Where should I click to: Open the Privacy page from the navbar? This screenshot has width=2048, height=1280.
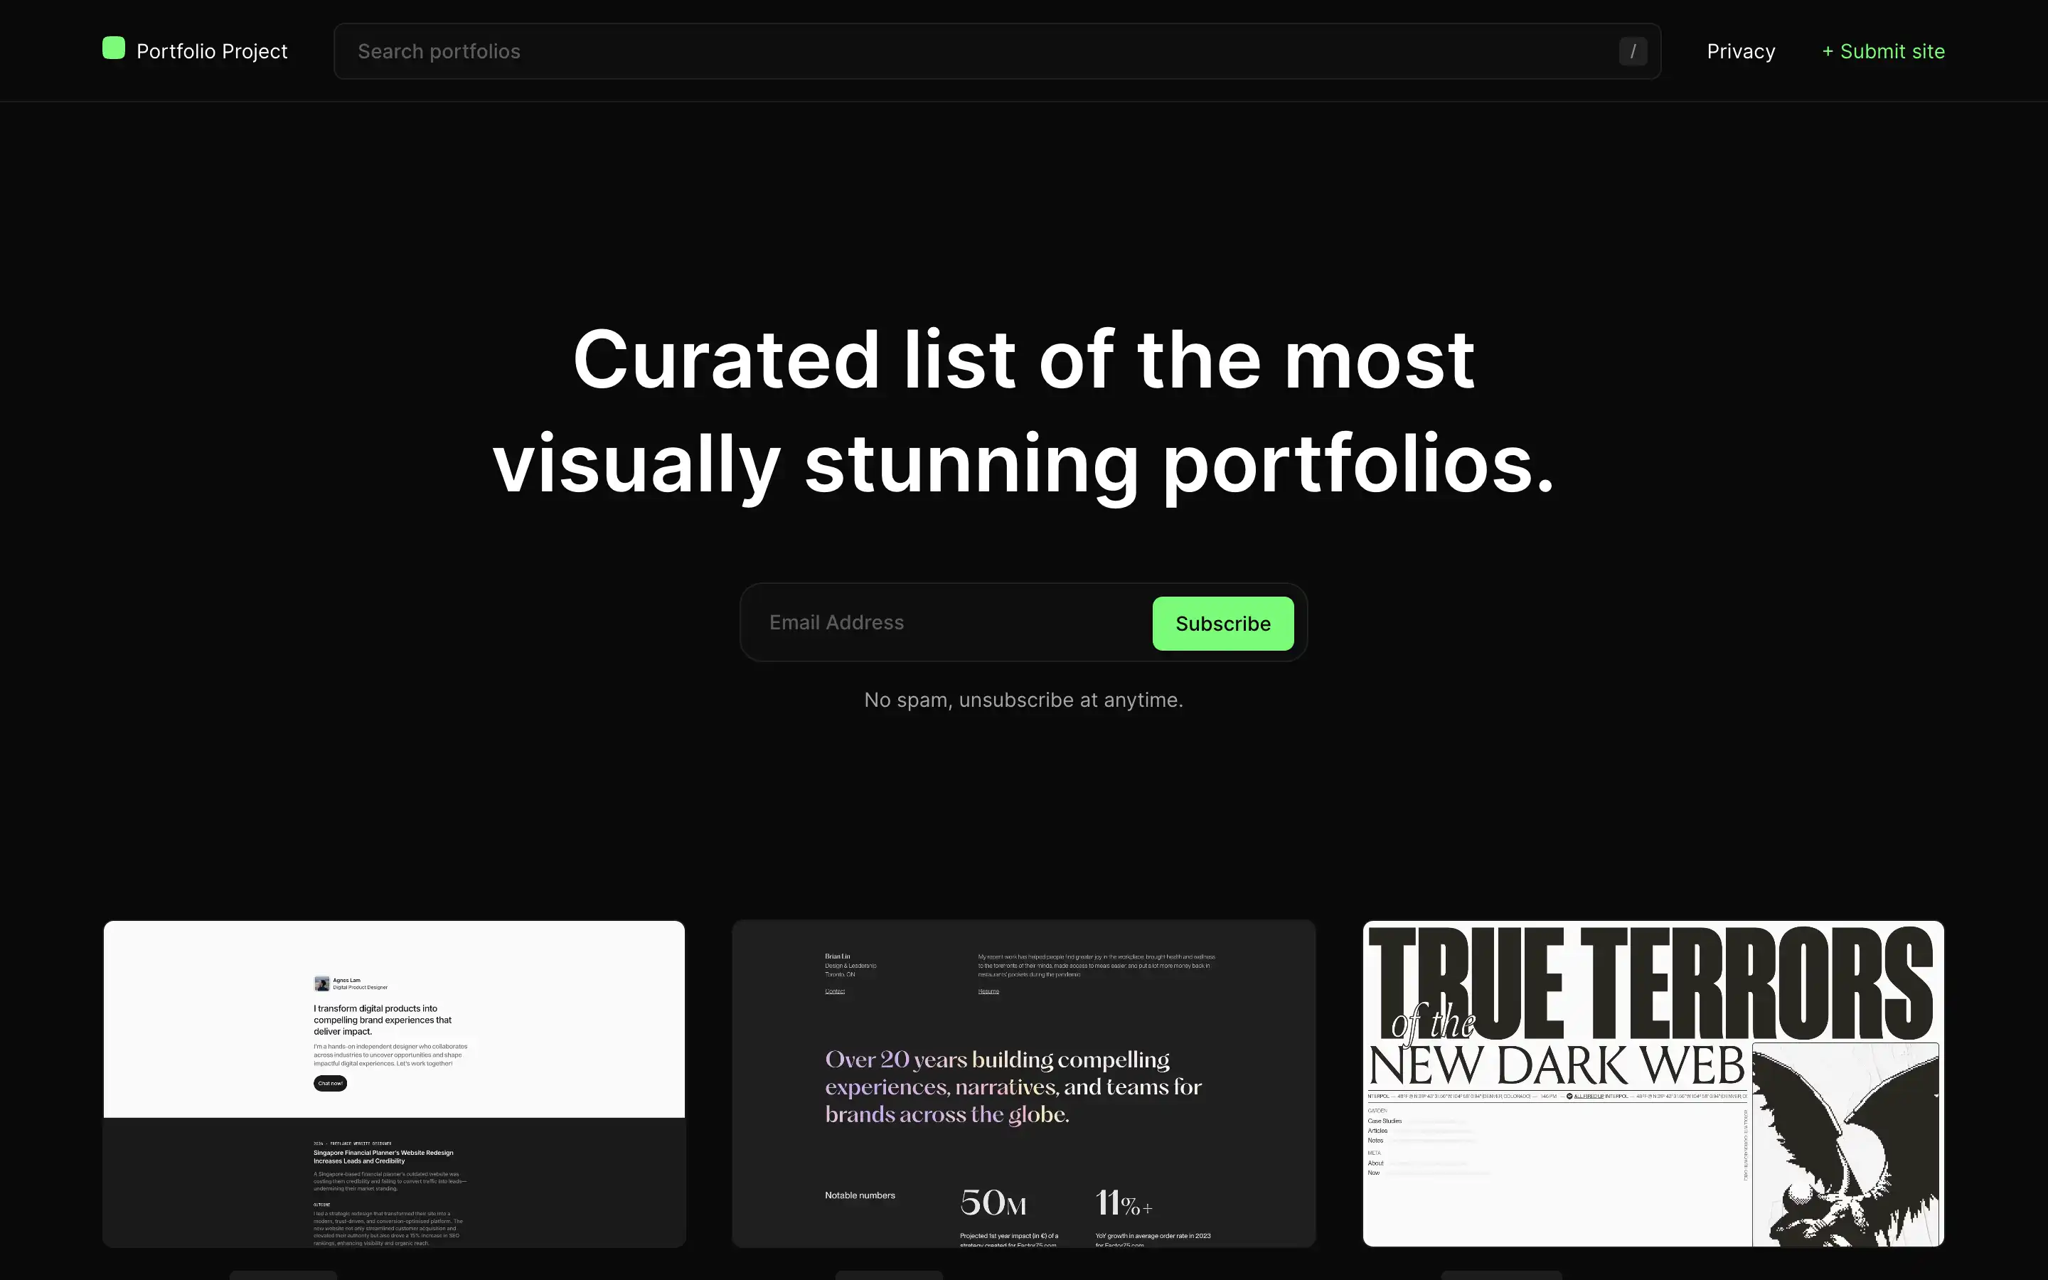(1740, 50)
